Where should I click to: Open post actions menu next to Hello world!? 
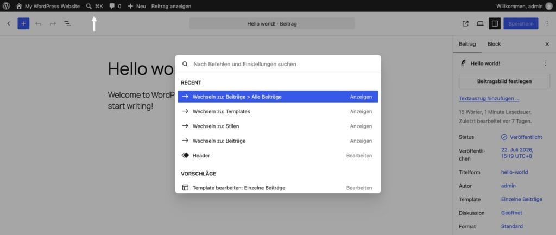pos(545,63)
